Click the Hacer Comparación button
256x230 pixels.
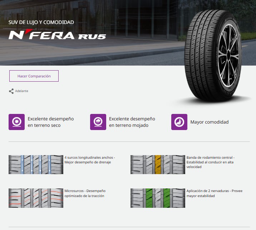[34, 76]
